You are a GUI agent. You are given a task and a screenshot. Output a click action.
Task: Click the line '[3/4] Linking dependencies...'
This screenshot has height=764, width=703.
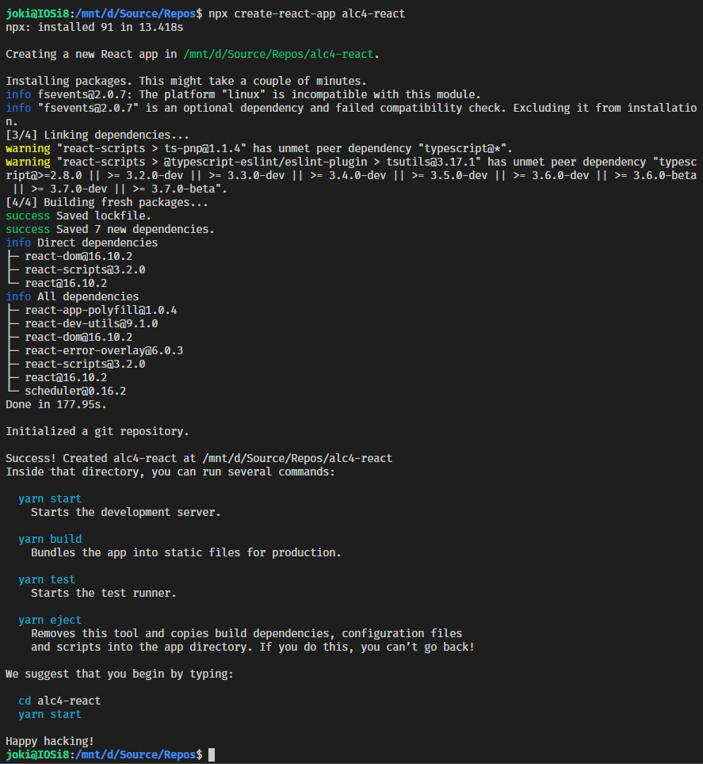coord(97,135)
